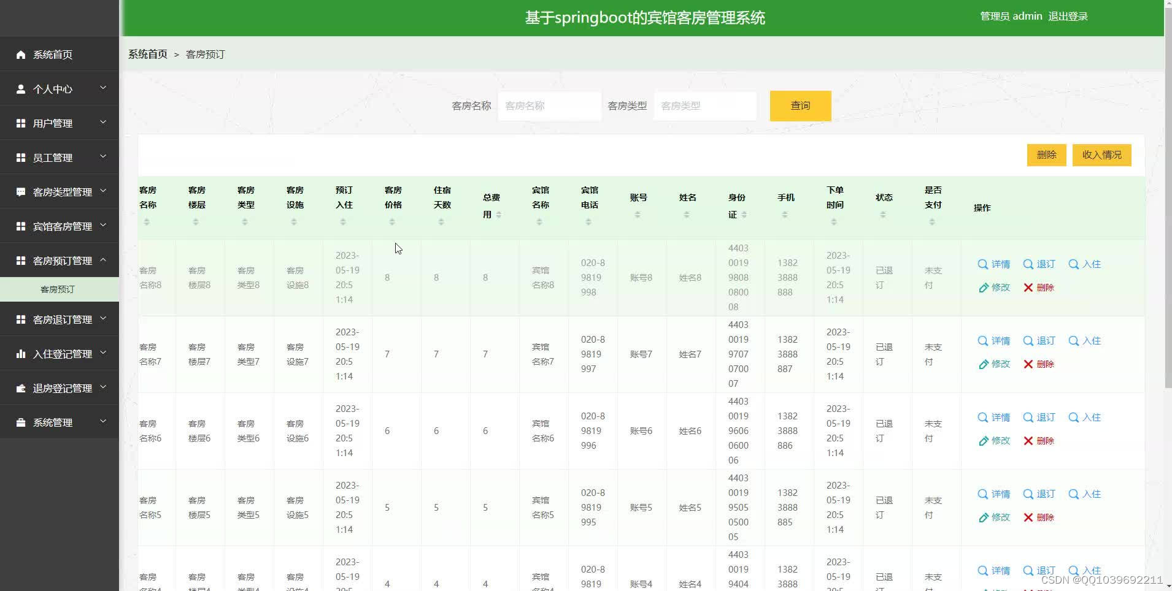This screenshot has height=591, width=1172.
Task: Click the 客房类型 search input field
Action: (705, 106)
